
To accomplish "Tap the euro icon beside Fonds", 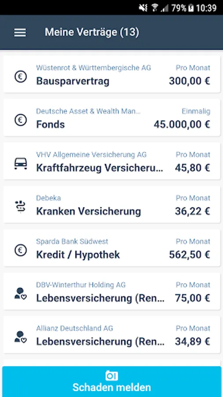I will [20, 120].
